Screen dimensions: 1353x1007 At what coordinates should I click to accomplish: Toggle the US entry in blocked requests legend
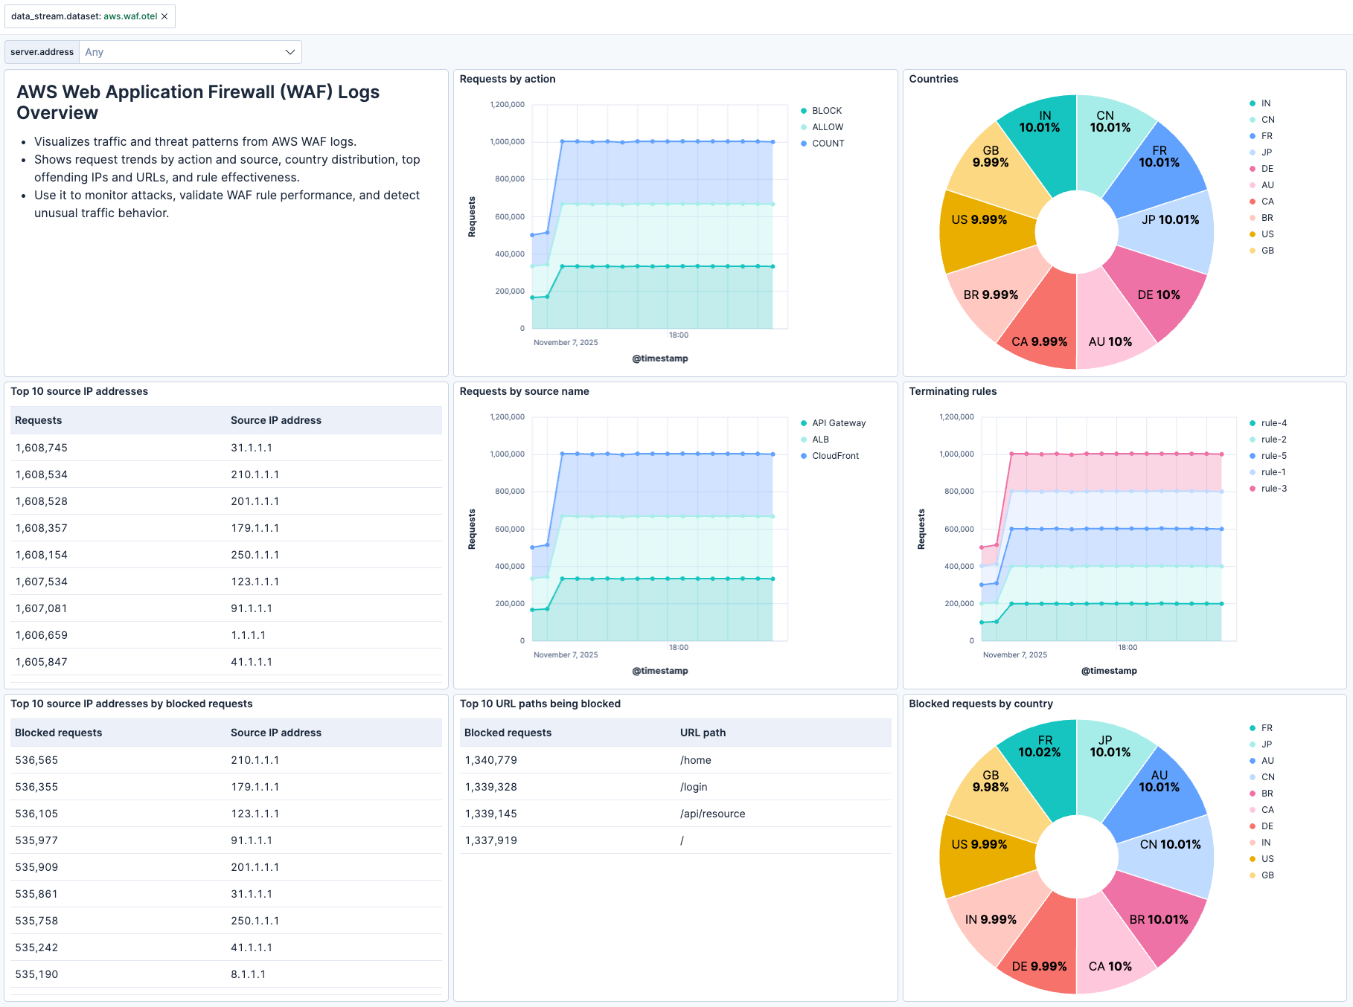coord(1267,859)
